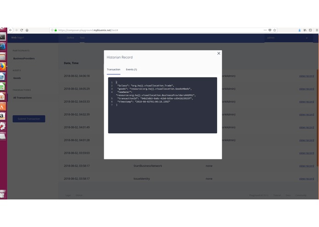View record for 04:01:49 transaction
This screenshot has height=227, width=319.
[307, 127]
